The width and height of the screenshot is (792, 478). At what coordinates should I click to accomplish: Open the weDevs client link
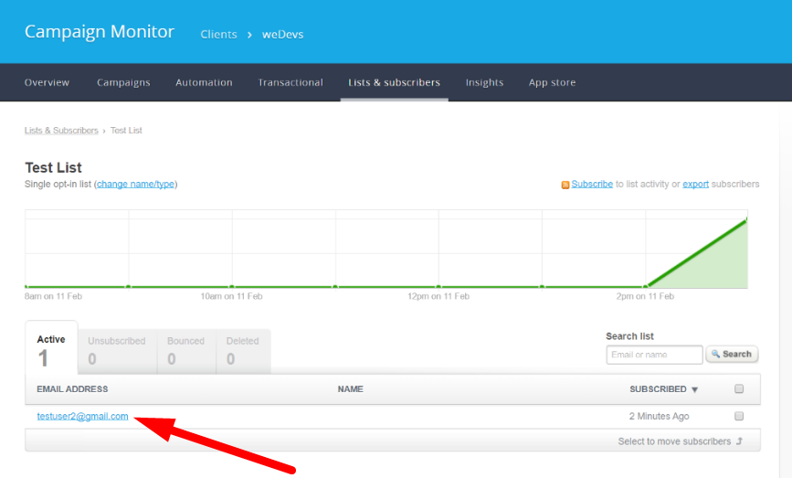283,35
